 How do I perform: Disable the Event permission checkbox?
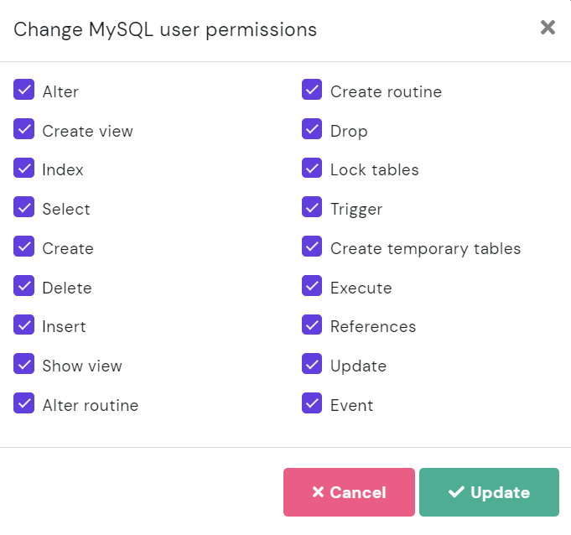(x=312, y=403)
